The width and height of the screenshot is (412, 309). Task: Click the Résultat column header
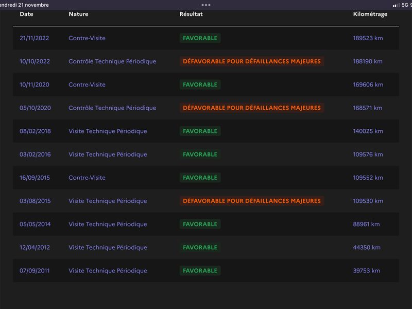click(191, 14)
